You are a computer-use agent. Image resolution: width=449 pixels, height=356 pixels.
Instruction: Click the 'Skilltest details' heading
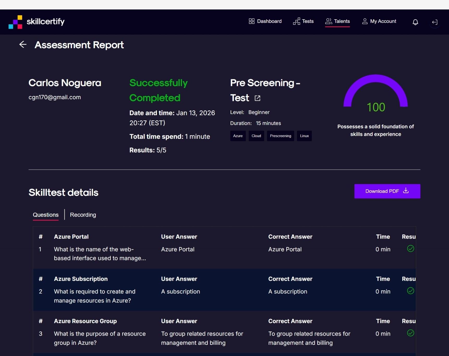click(63, 193)
